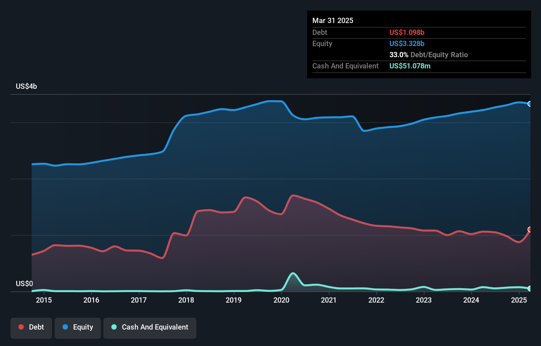The image size is (541, 346).
Task: Click the US$0 axis label
Action: tap(25, 284)
